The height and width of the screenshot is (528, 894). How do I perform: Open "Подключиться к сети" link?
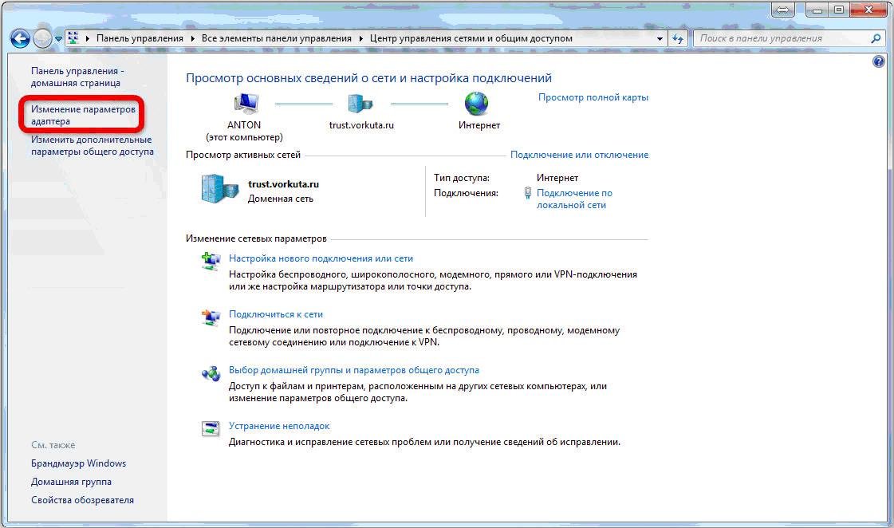pyautogui.click(x=276, y=314)
